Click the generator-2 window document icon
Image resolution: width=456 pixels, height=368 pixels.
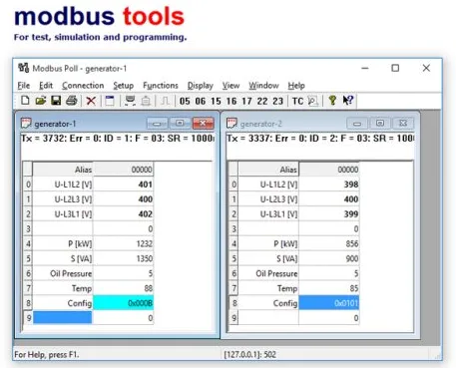231,124
